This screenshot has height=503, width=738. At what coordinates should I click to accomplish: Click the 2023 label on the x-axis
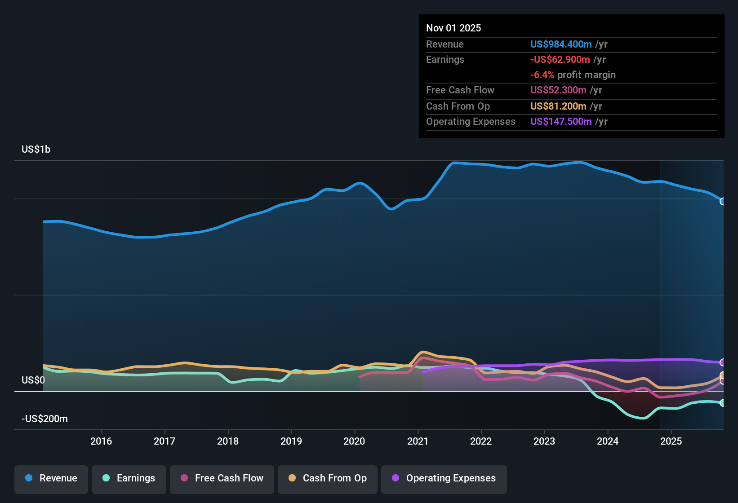point(544,441)
